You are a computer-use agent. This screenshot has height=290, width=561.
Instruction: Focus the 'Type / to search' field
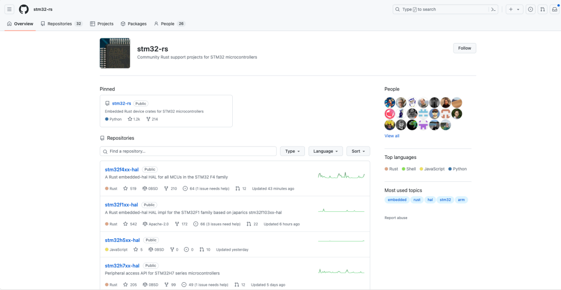click(441, 9)
